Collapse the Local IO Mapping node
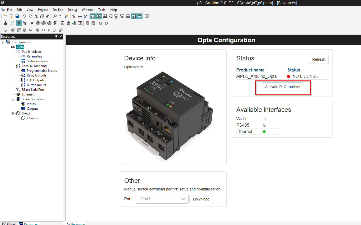 pos(13,66)
